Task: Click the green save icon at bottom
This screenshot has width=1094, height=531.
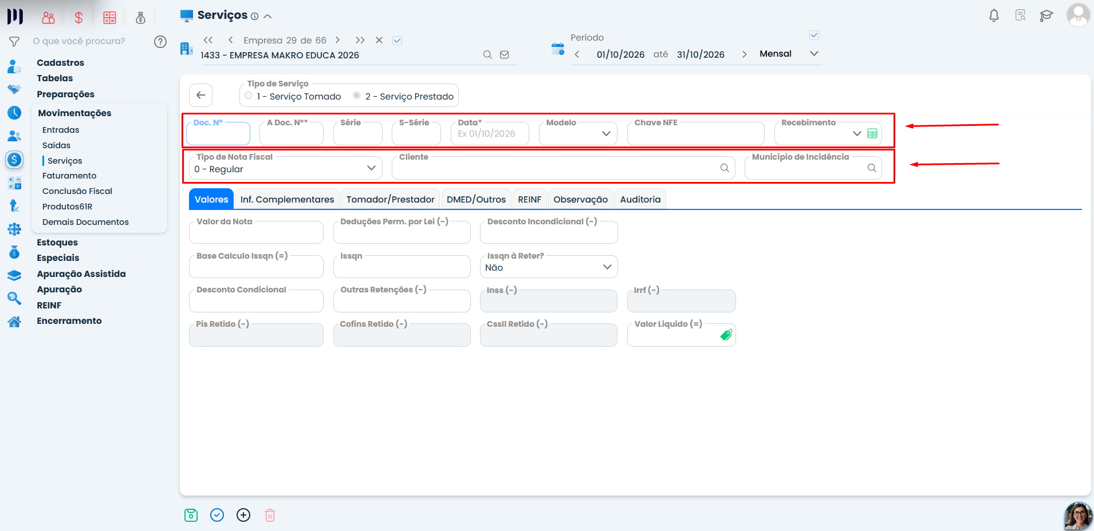Action: [191, 515]
